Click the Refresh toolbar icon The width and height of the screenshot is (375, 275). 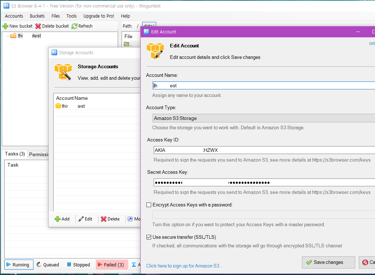[x=74, y=26]
